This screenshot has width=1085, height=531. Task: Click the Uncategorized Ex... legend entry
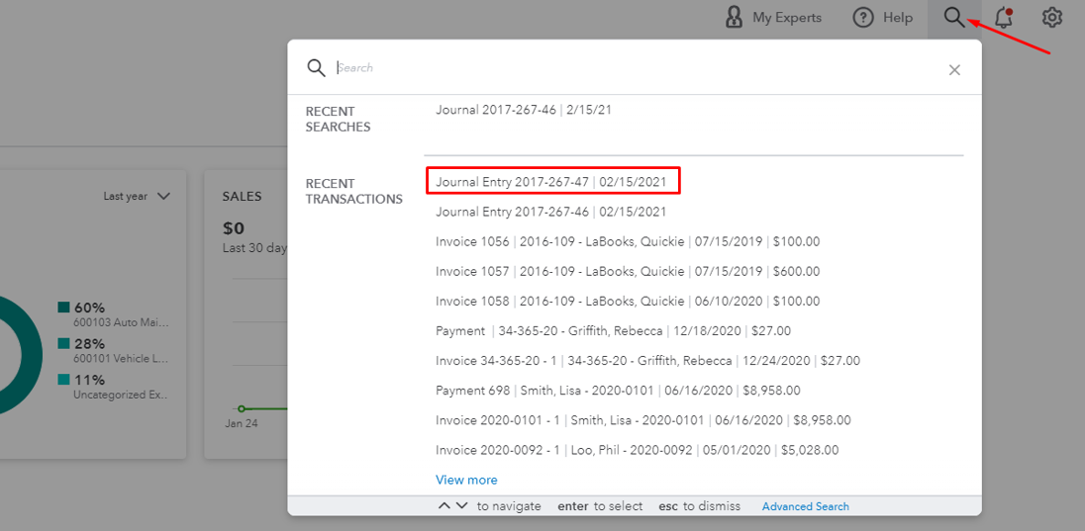pyautogui.click(x=121, y=396)
